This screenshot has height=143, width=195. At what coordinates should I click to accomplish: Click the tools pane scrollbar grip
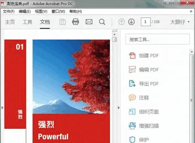click(192, 100)
